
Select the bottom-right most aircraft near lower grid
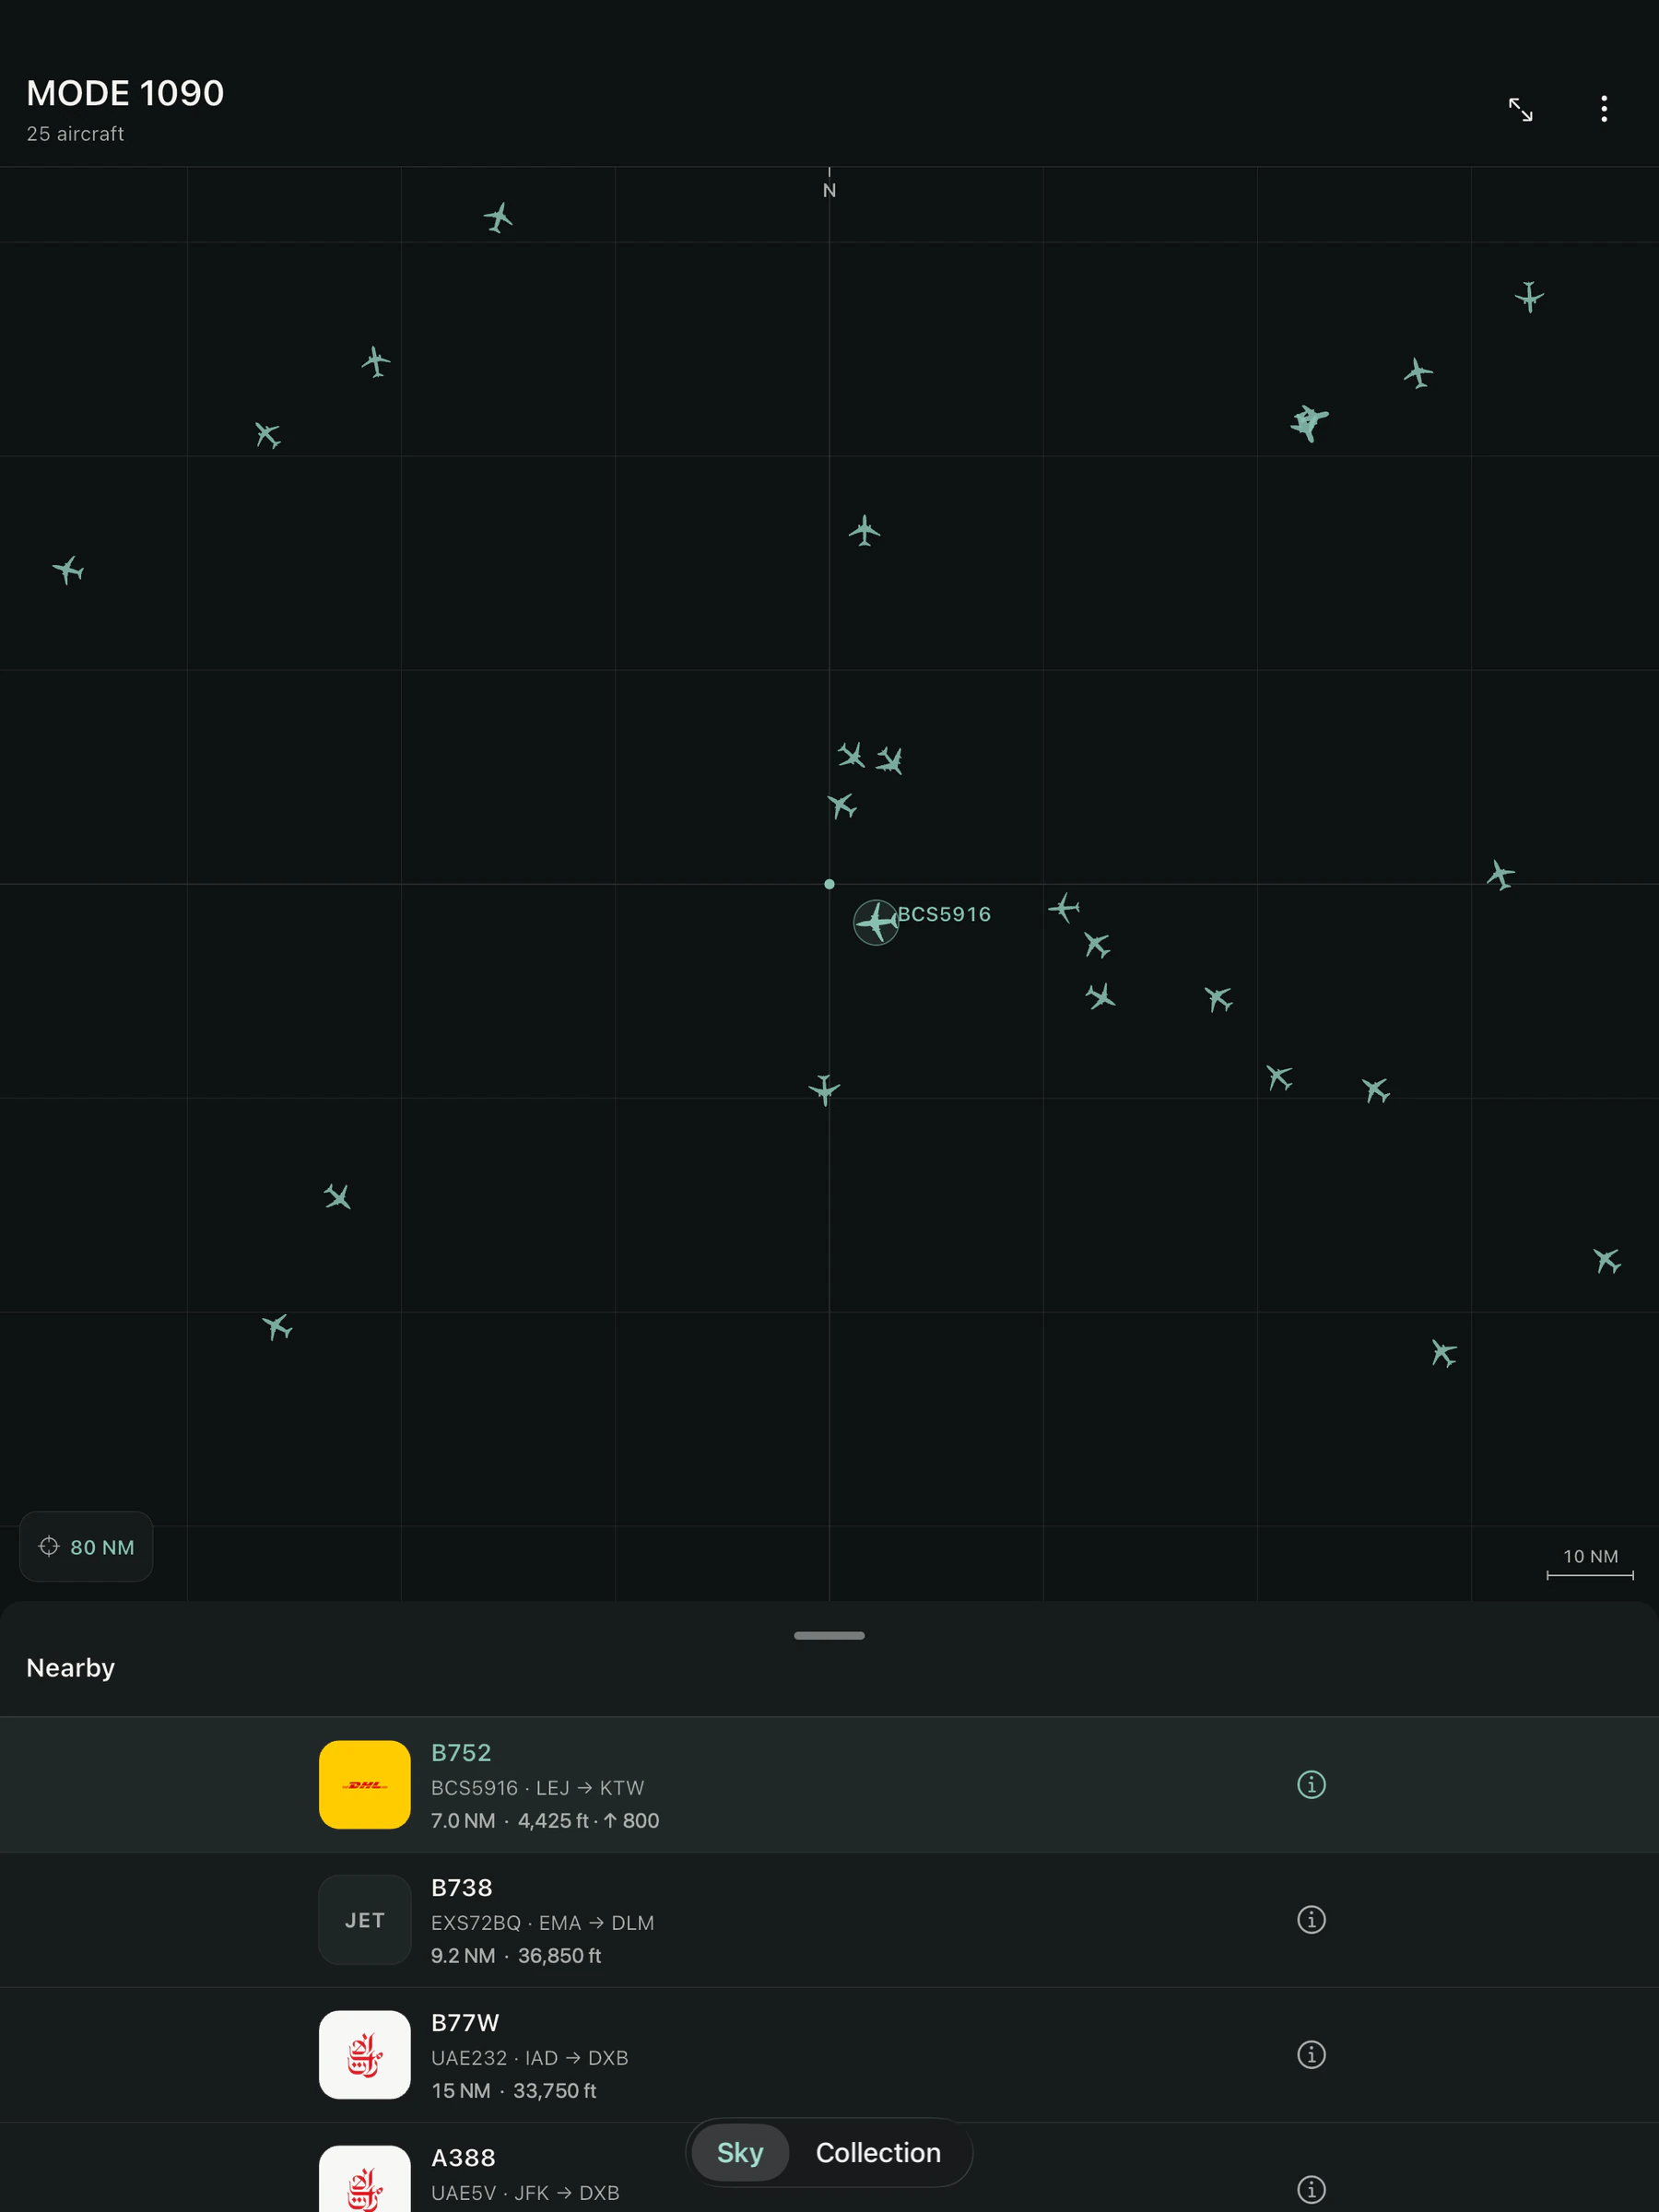tap(1443, 1353)
